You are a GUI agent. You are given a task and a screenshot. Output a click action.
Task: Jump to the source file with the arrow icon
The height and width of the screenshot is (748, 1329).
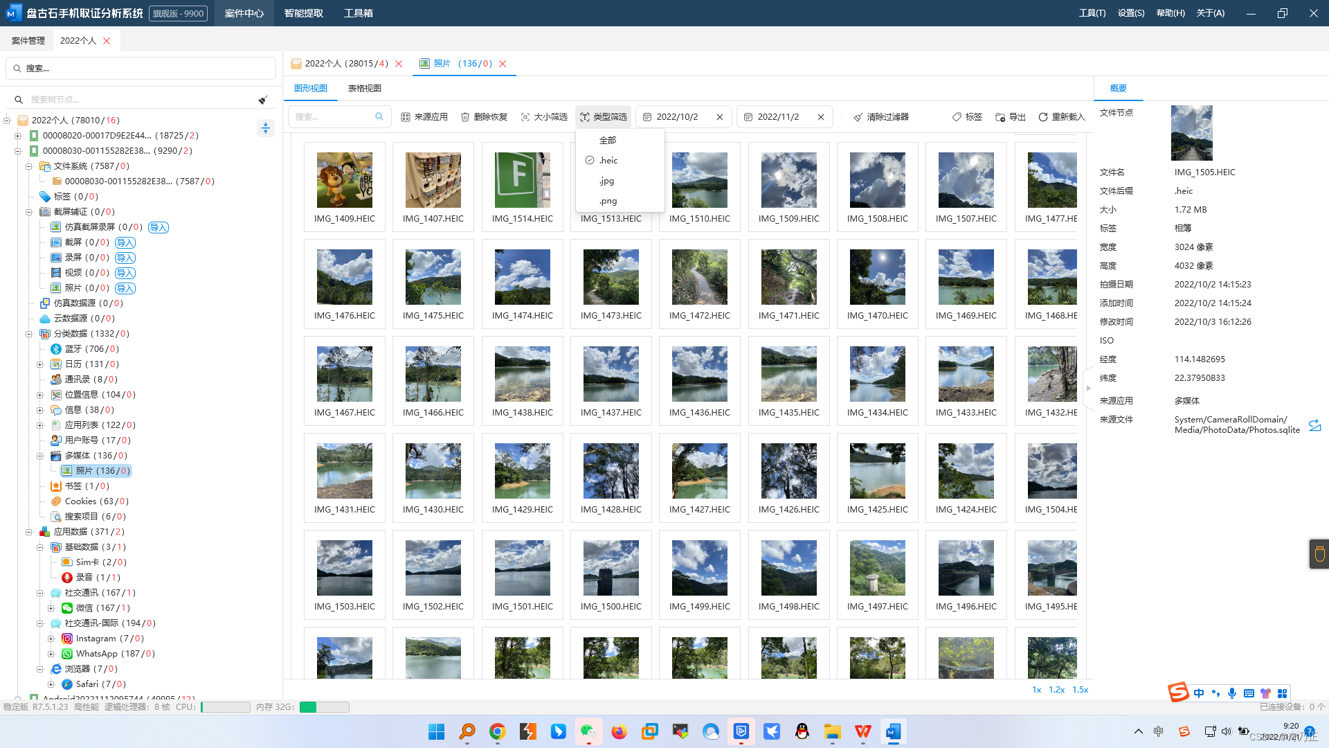coord(1314,425)
